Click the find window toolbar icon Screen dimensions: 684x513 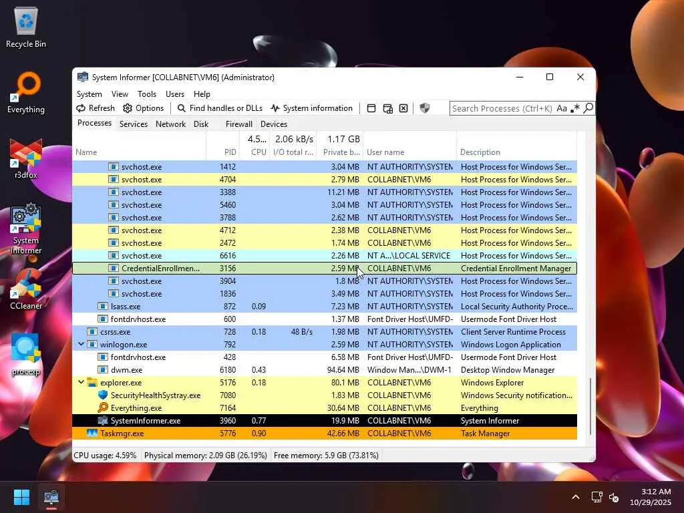coord(371,108)
